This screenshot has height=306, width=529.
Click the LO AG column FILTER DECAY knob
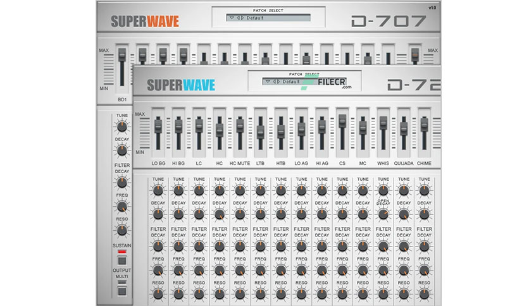[x=301, y=247]
